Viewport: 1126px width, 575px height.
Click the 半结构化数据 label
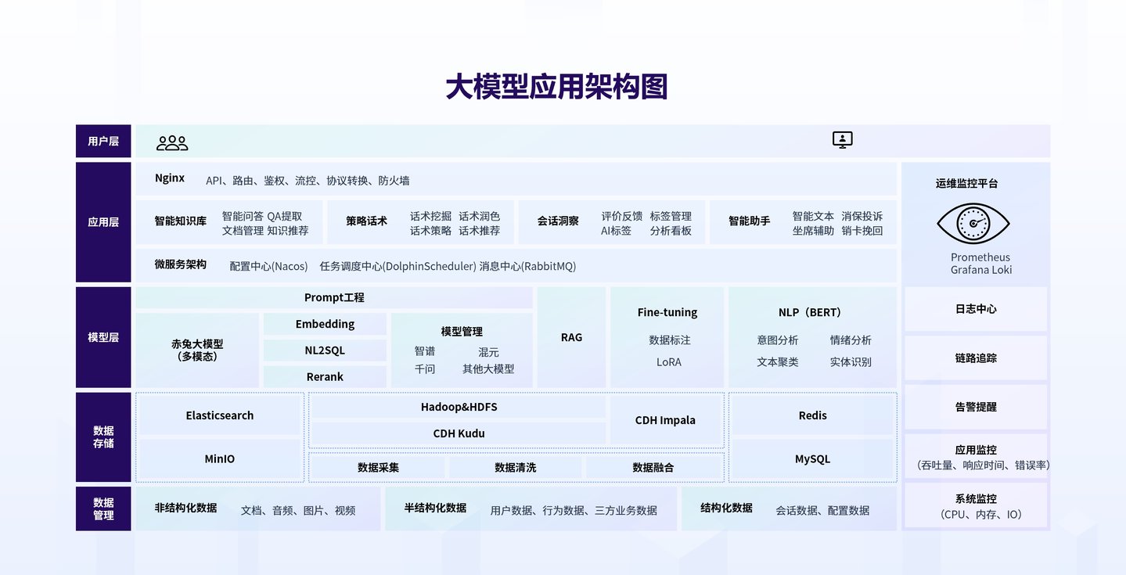(x=435, y=508)
